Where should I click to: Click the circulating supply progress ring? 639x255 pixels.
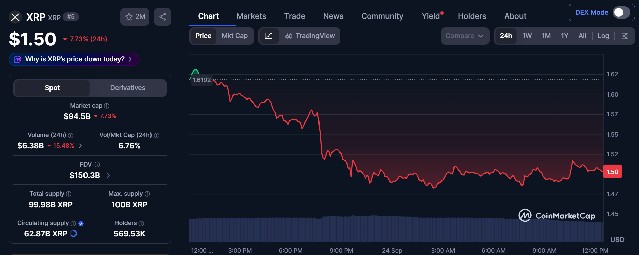coord(74,233)
